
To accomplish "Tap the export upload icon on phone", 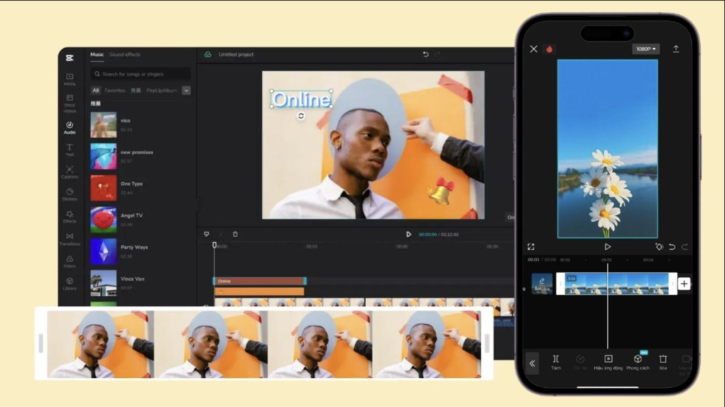I will click(x=675, y=49).
